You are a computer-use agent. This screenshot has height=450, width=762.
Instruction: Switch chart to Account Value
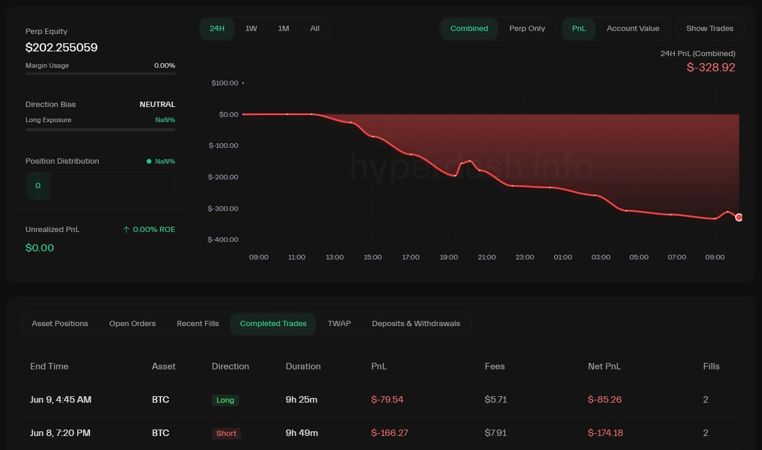click(x=633, y=29)
